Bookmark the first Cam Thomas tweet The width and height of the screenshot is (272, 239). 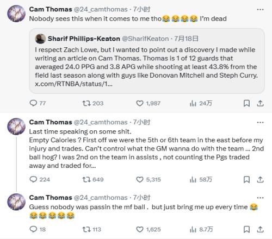point(246,103)
